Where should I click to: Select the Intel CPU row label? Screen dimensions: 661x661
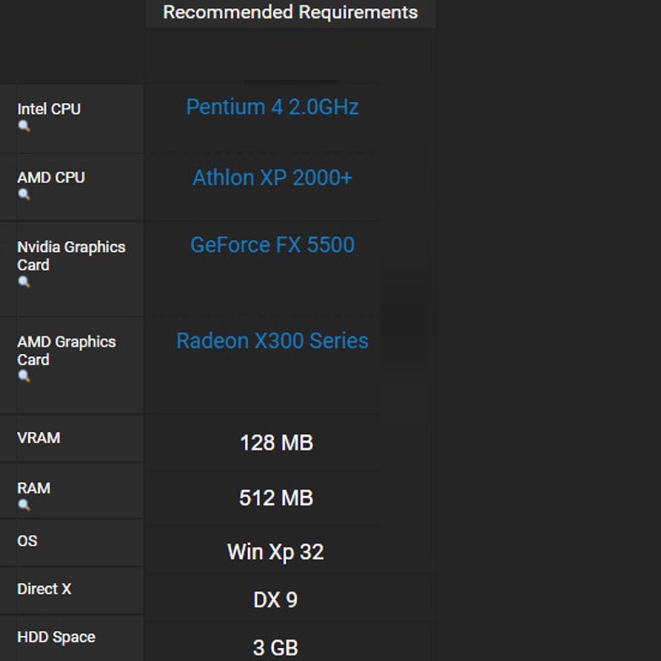click(x=48, y=109)
